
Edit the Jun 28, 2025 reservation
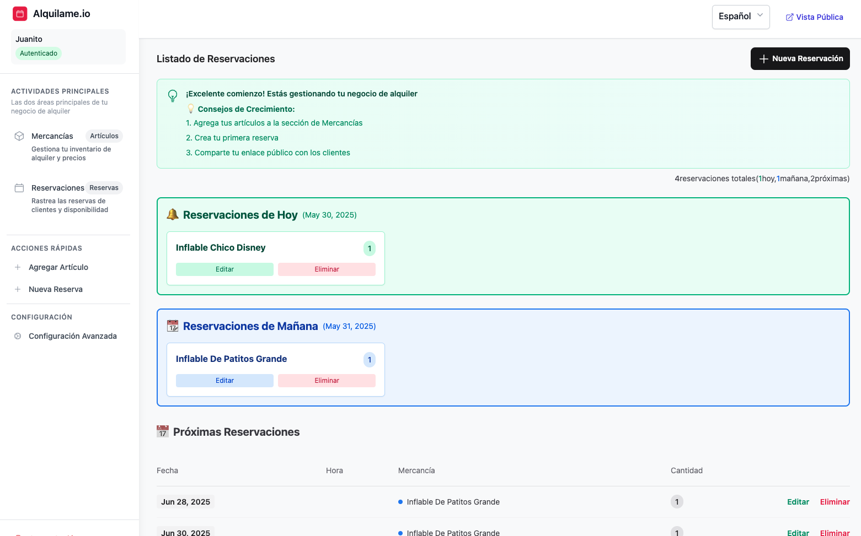click(798, 502)
